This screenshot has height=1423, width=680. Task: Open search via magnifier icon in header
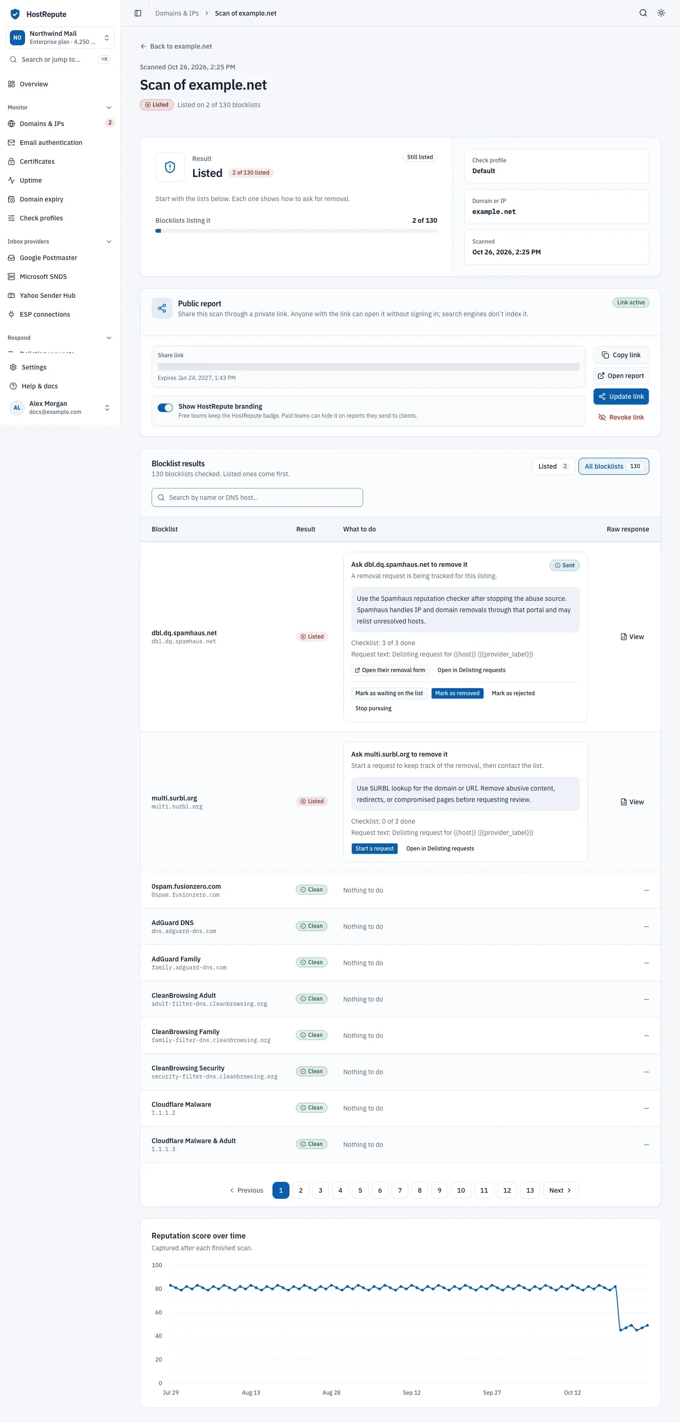click(643, 13)
